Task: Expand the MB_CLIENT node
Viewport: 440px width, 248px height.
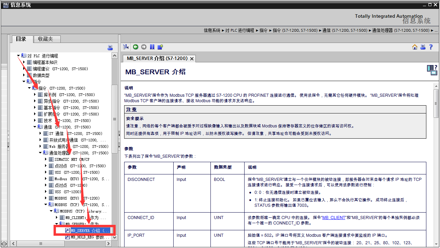Action: coord(57,218)
